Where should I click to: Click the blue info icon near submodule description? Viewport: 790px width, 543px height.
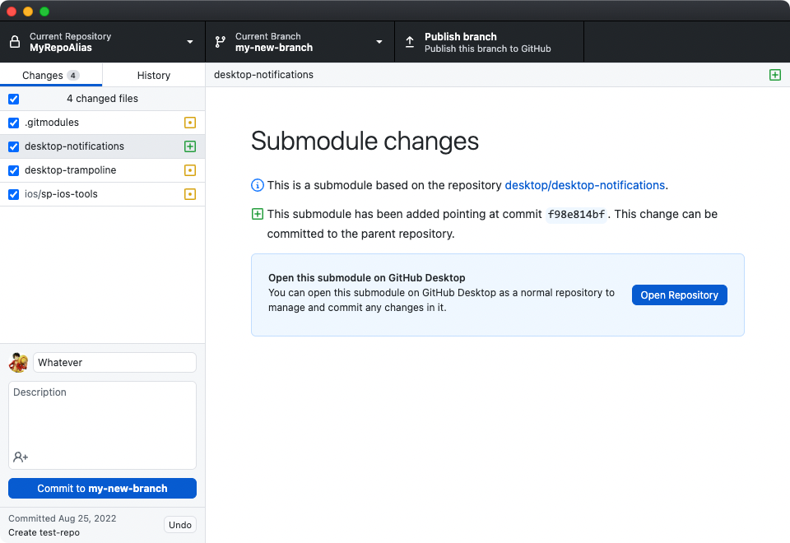[x=257, y=186]
